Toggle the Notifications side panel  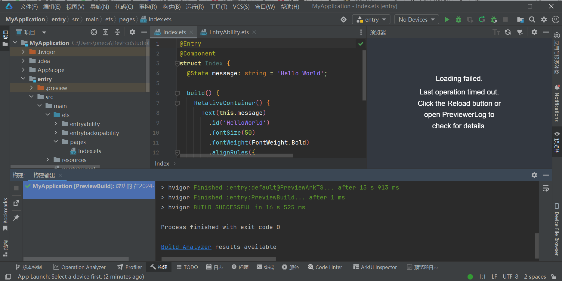pos(557,103)
